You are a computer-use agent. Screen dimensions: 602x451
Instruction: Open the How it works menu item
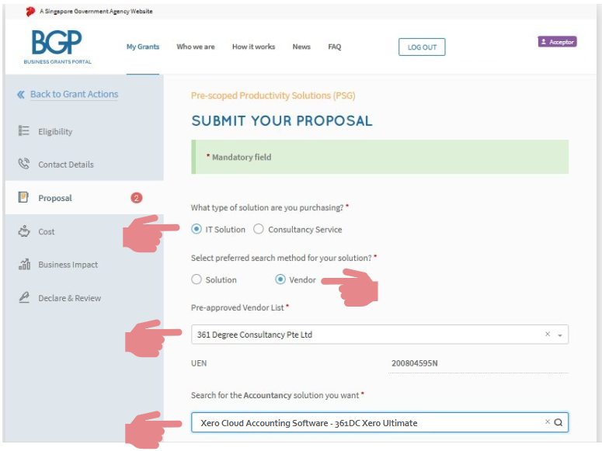(x=253, y=47)
